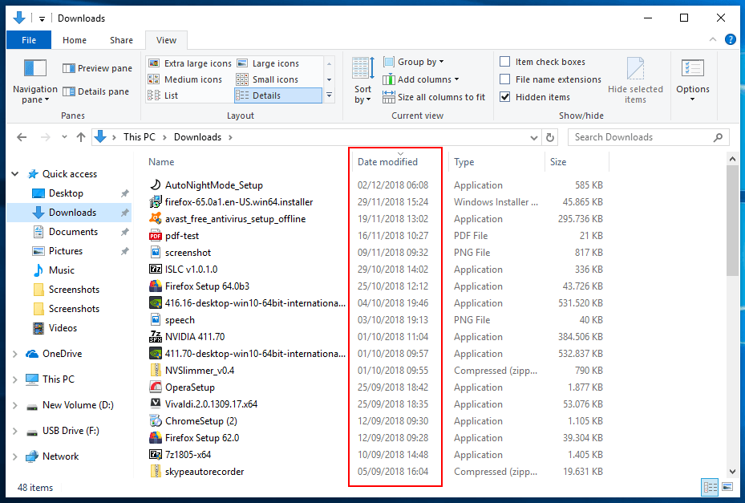Open the Share ribbon tab
Screen dimensions: 745x503
click(120, 39)
